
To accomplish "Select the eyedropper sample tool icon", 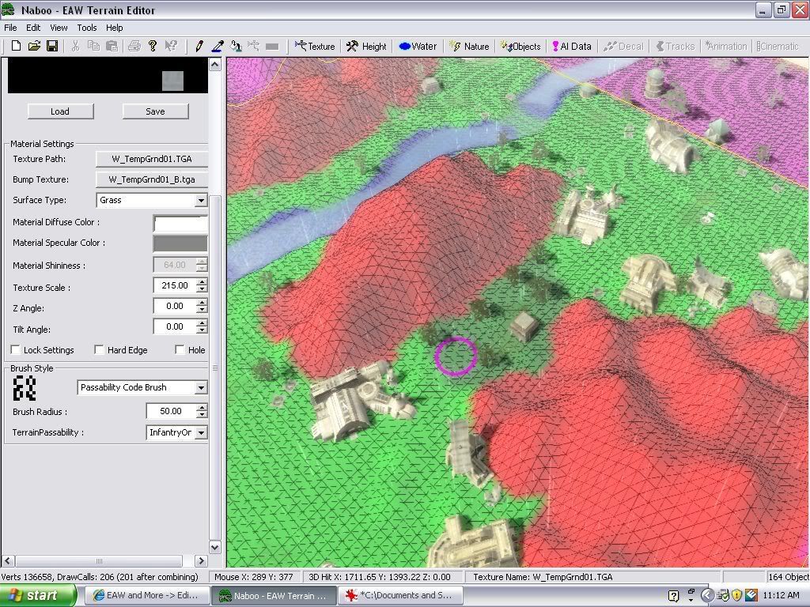I will click(x=218, y=46).
